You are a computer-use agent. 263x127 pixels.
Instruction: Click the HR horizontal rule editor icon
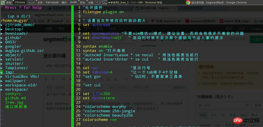pyautogui.click(x=116, y=79)
